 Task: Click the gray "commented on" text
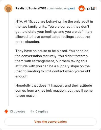(57, 8)
